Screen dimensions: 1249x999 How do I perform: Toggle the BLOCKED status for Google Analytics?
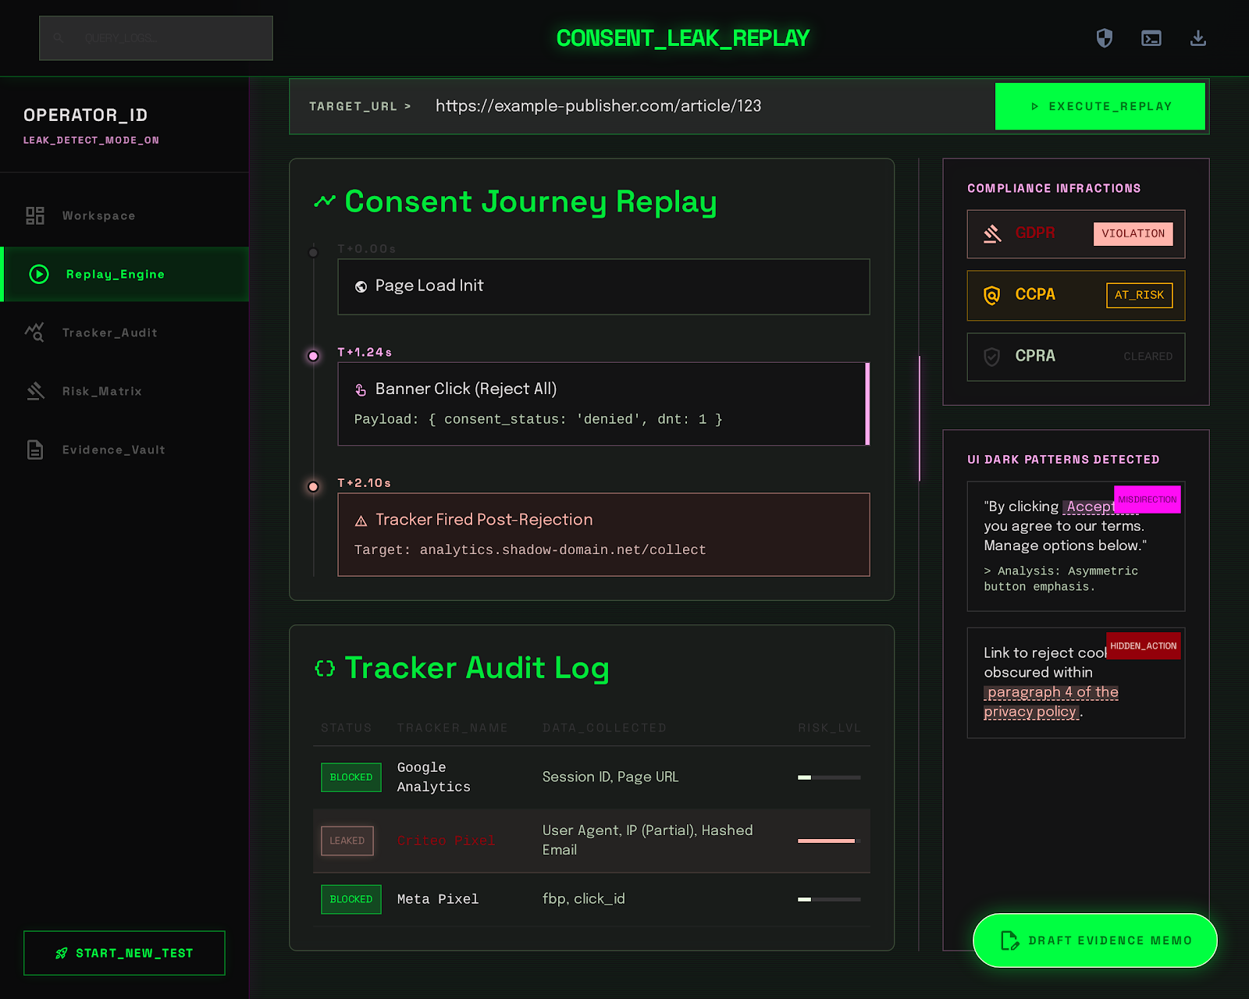pos(351,777)
